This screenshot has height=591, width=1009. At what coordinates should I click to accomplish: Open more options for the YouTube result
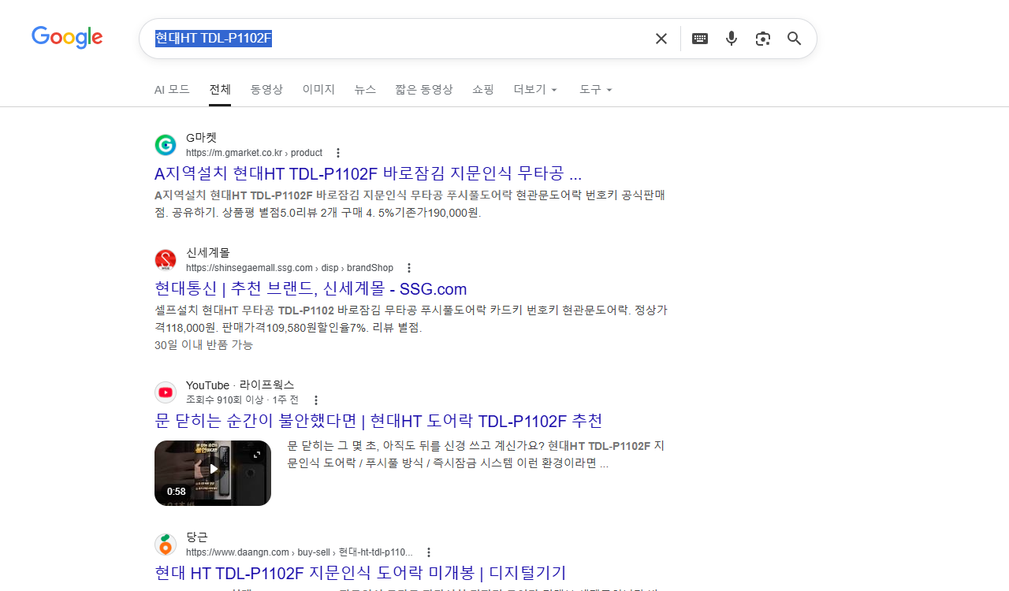tap(316, 400)
